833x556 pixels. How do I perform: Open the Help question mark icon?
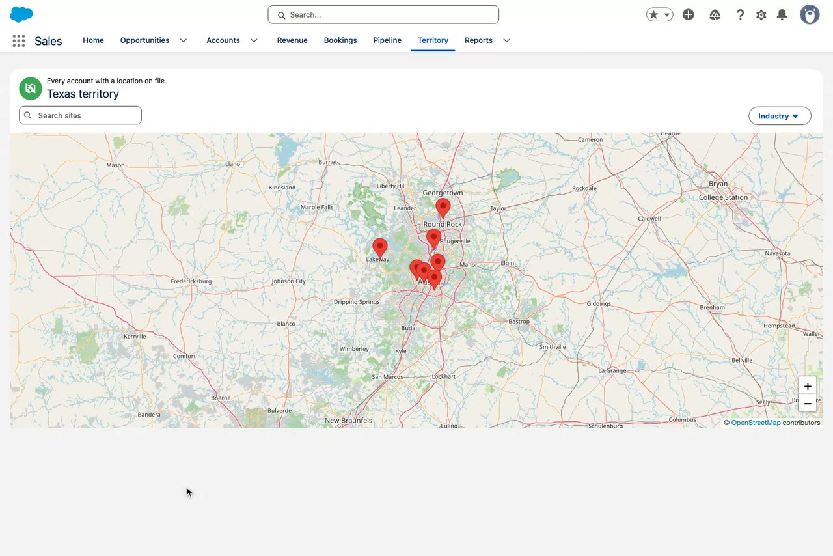[x=740, y=14]
